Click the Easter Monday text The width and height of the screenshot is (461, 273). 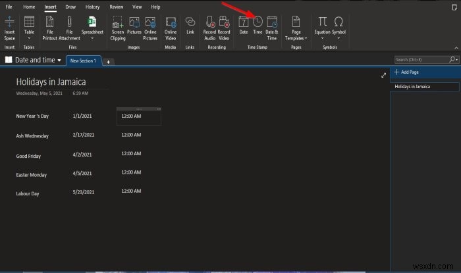pyautogui.click(x=32, y=175)
